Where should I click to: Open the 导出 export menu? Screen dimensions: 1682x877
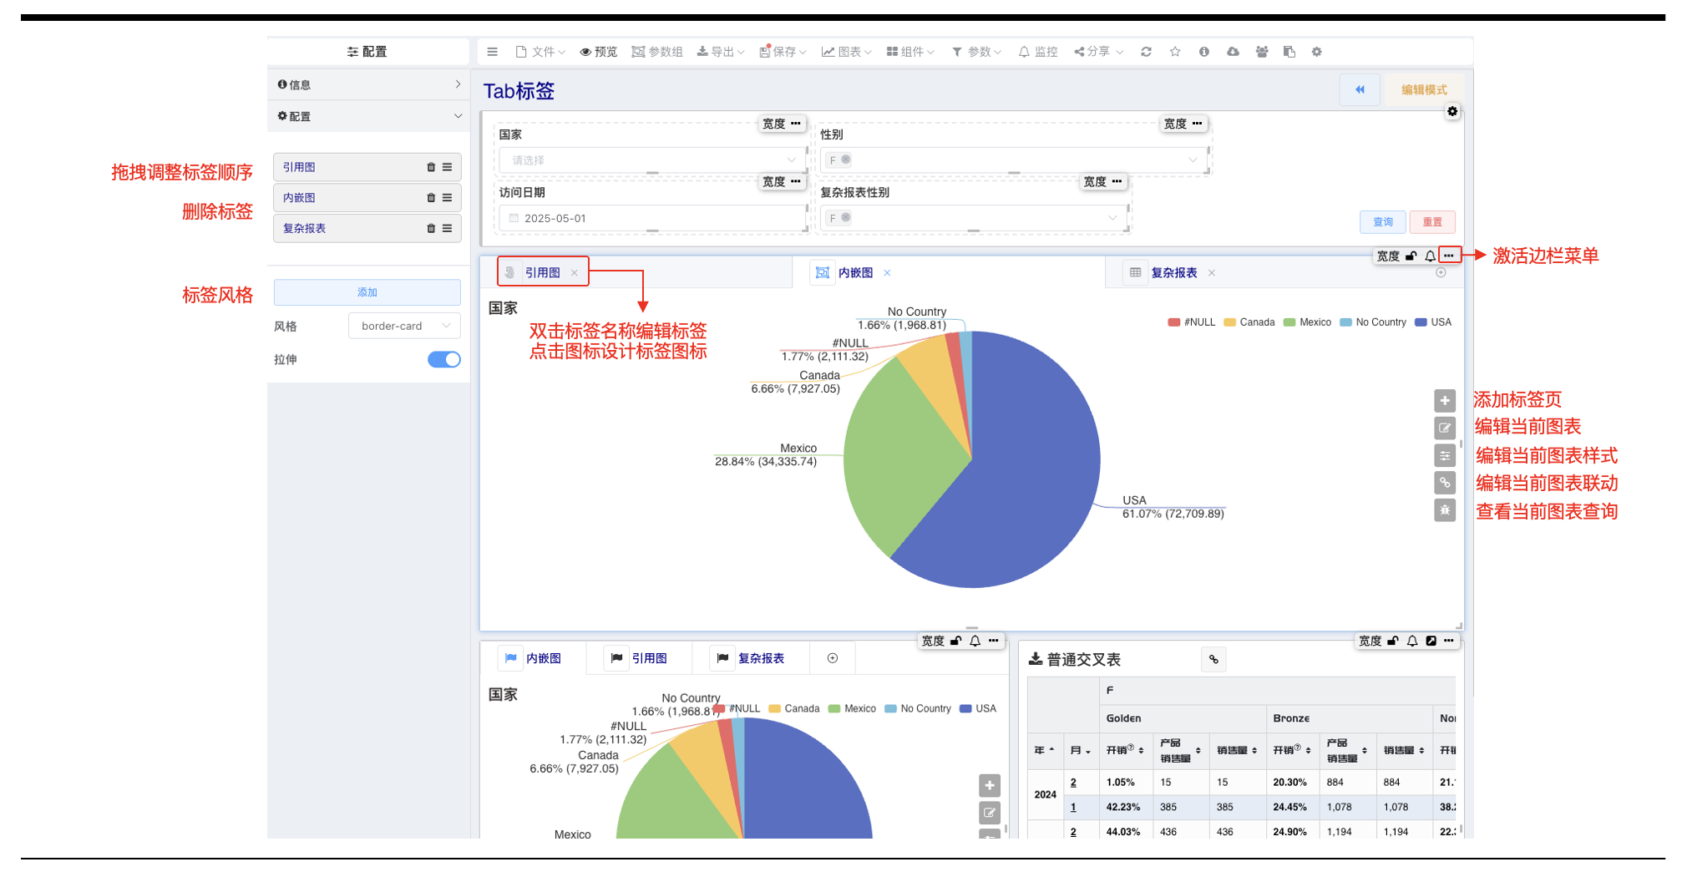[x=721, y=52]
